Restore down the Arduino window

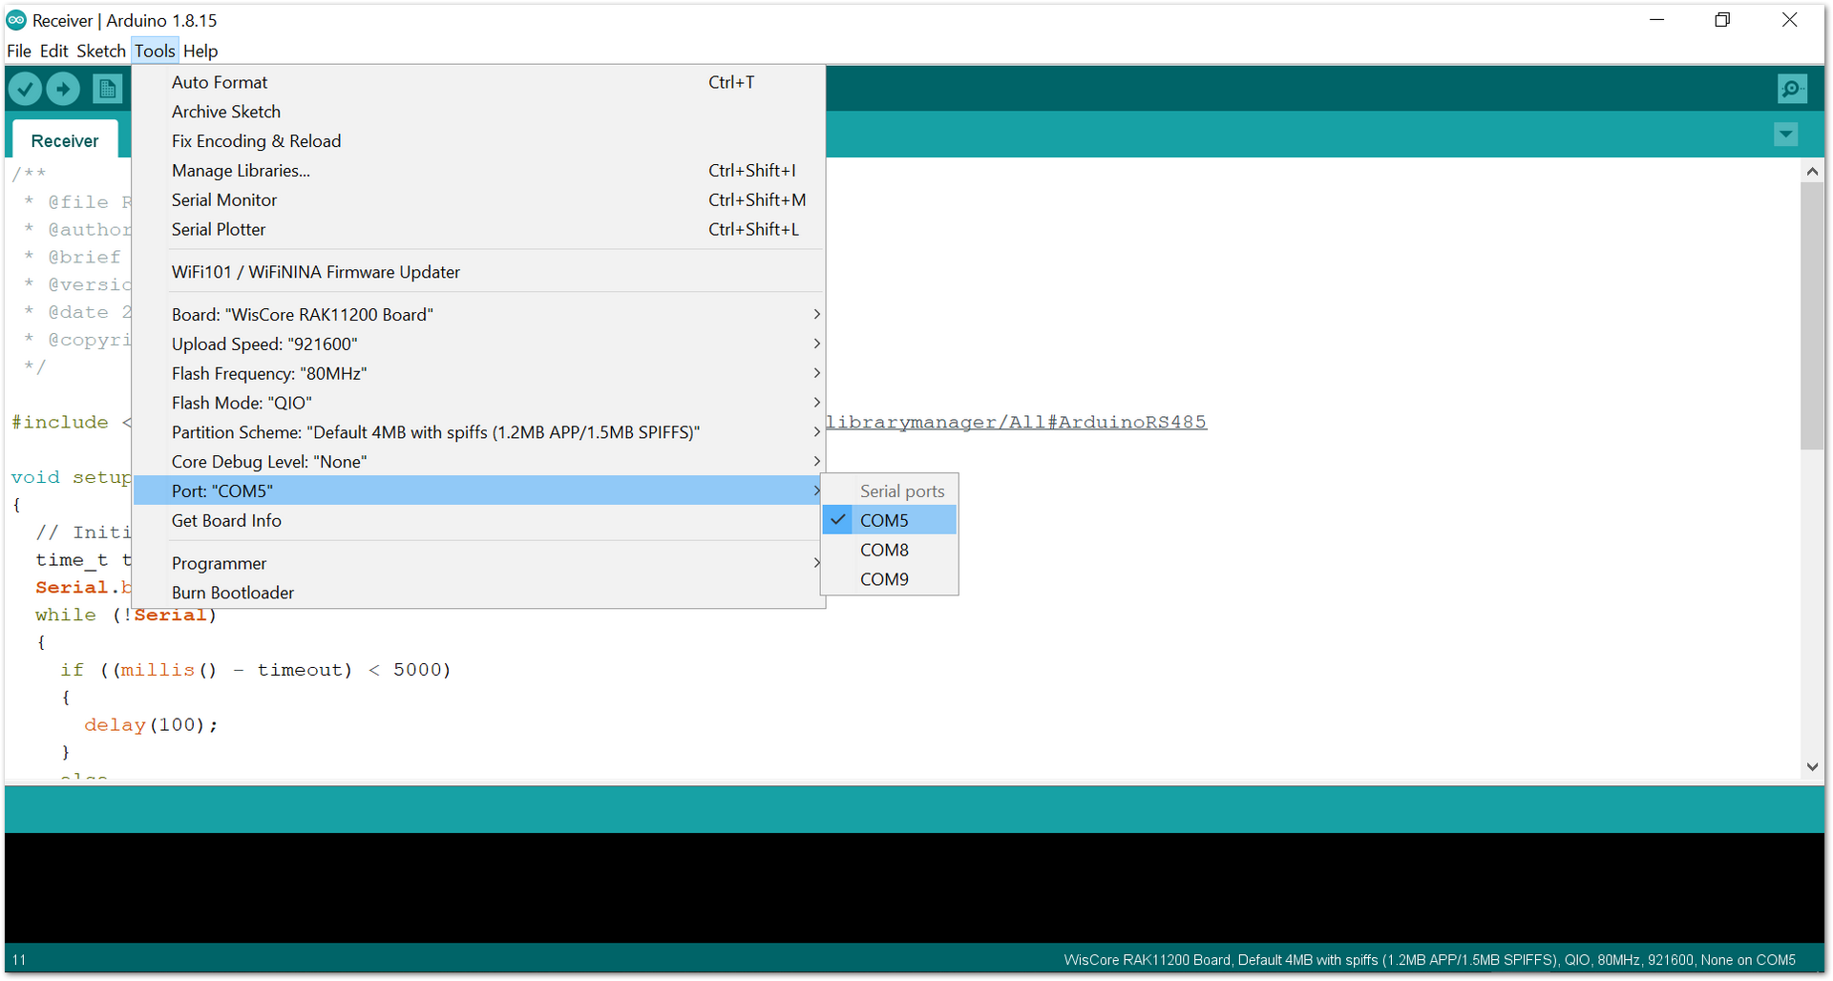(1722, 20)
